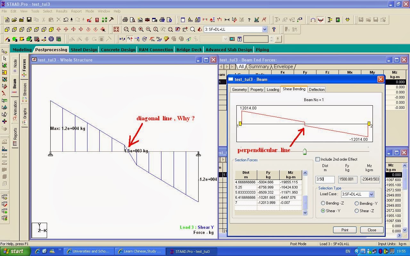
Task: Click the Dist input field showing 3.50
Action: tap(325, 179)
